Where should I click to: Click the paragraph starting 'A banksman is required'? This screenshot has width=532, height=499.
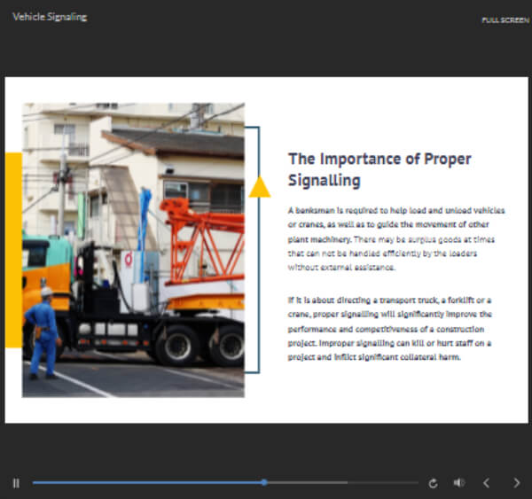tap(395, 238)
